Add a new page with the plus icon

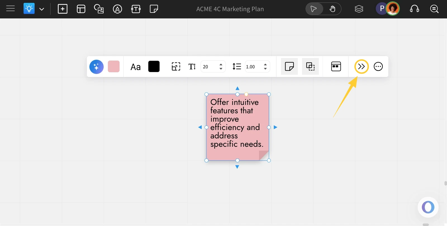pyautogui.click(x=63, y=9)
